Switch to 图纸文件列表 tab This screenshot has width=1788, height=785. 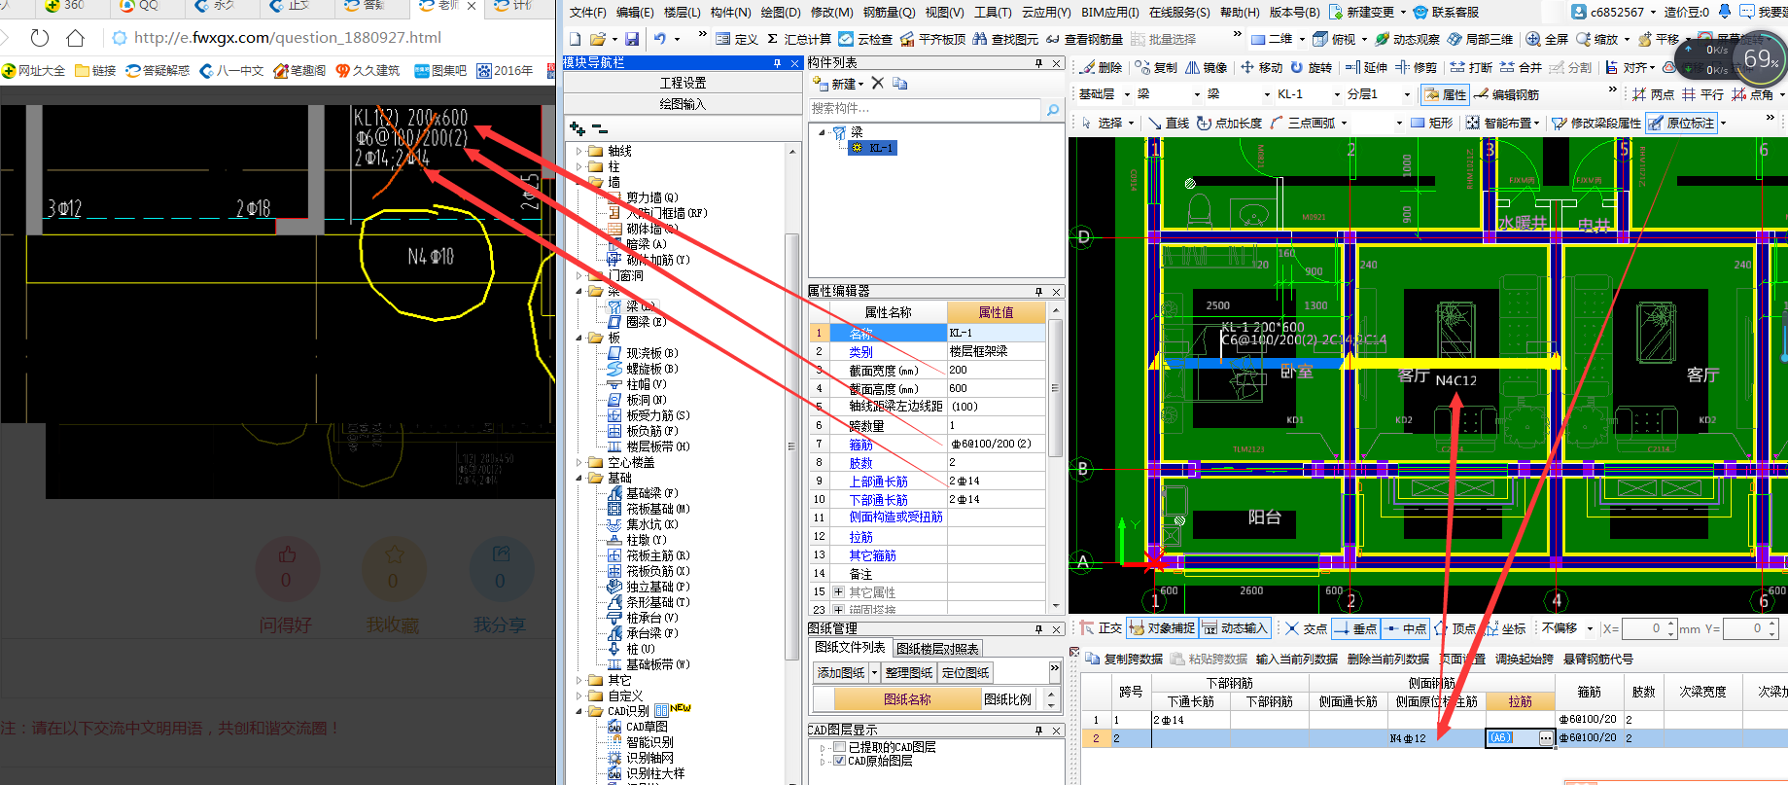tap(851, 647)
